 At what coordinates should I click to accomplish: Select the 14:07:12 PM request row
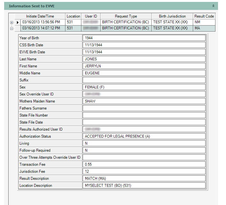(42, 28)
